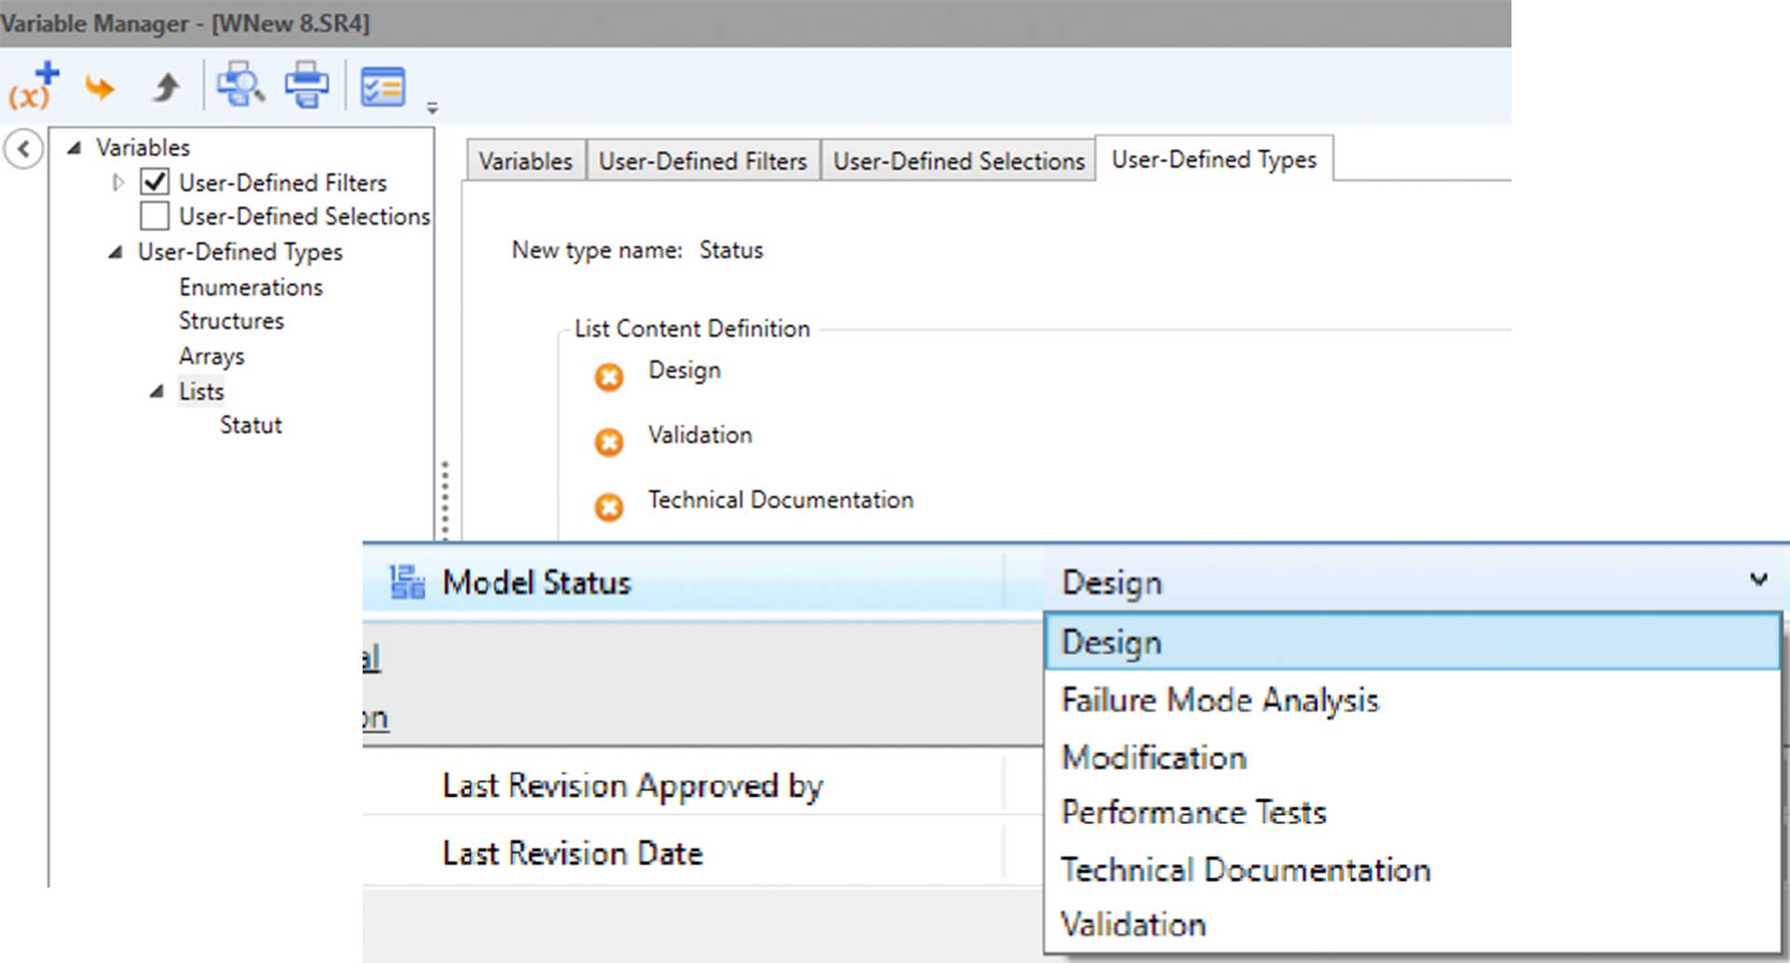Expand the User-Defined Filters tree node
Screen dimensions: 1790x963
(117, 182)
